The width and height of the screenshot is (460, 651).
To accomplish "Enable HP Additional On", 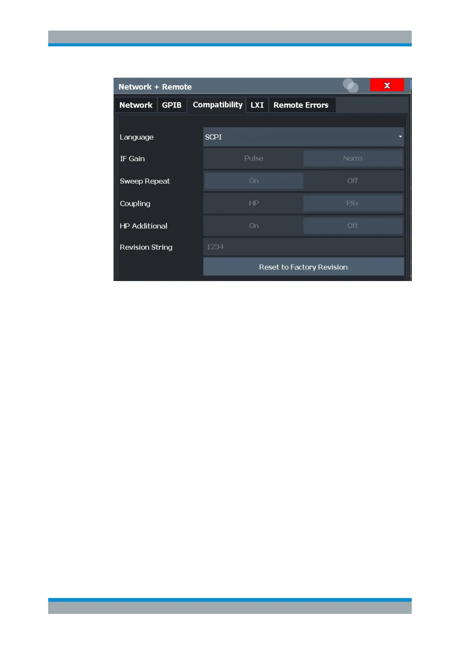I will pyautogui.click(x=253, y=226).
